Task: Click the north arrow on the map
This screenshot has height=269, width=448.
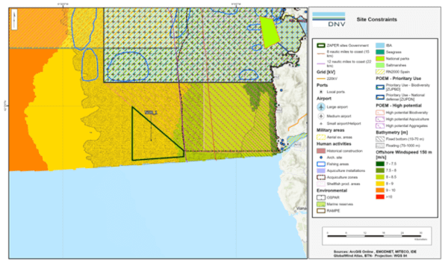Action: pyautogui.click(x=14, y=19)
